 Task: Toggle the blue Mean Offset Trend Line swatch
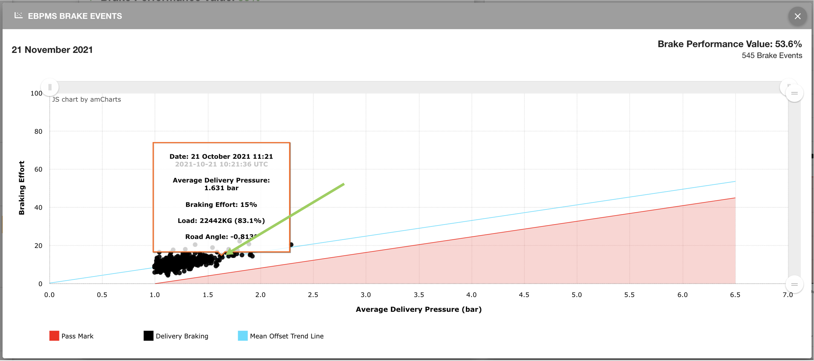[243, 336]
